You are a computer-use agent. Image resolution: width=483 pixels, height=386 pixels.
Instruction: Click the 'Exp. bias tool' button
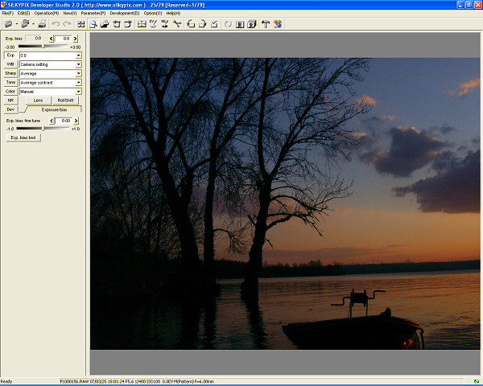pyautogui.click(x=23, y=138)
